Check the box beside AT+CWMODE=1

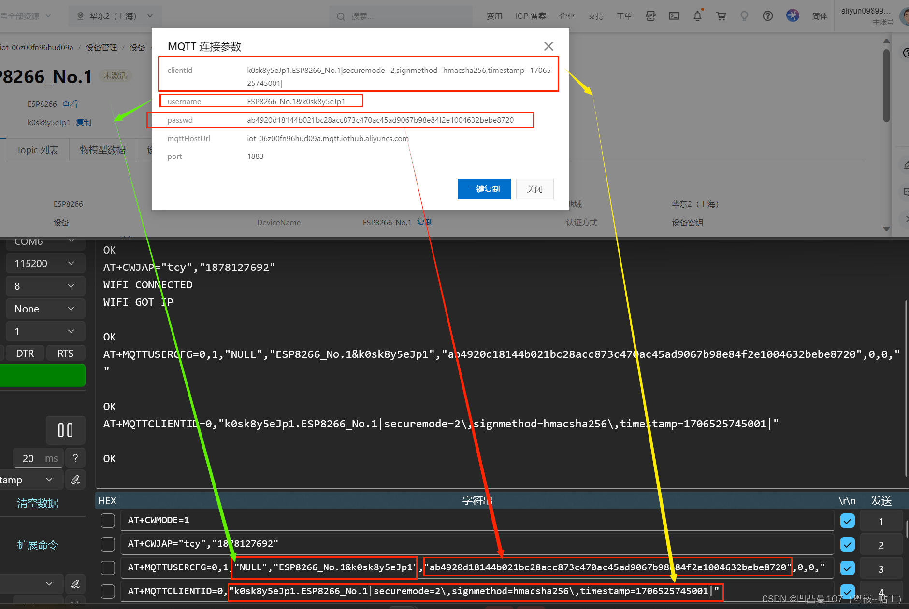point(107,521)
